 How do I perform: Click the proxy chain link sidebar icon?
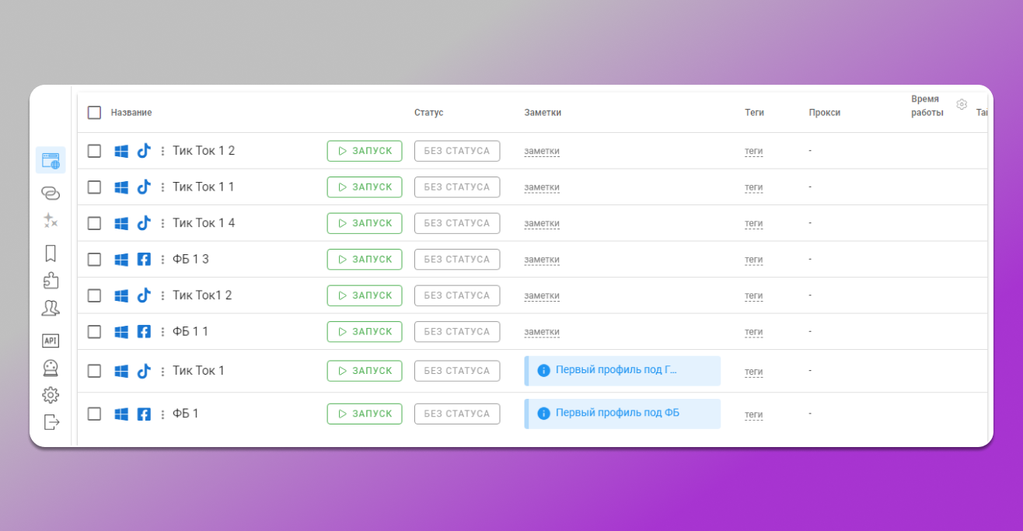coord(51,193)
